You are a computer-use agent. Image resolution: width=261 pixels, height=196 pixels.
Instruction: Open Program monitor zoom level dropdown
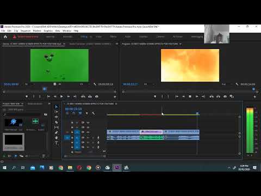click(150, 84)
